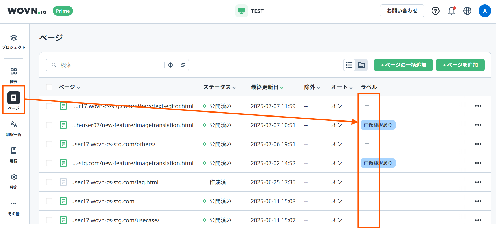496x228 pixels.
Task: Tick the select-all checkbox in table header
Action: pyautogui.click(x=49, y=87)
